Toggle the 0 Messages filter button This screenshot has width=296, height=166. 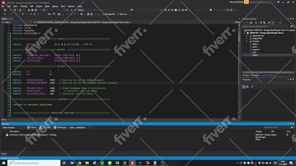pyautogui.click(x=60, y=127)
